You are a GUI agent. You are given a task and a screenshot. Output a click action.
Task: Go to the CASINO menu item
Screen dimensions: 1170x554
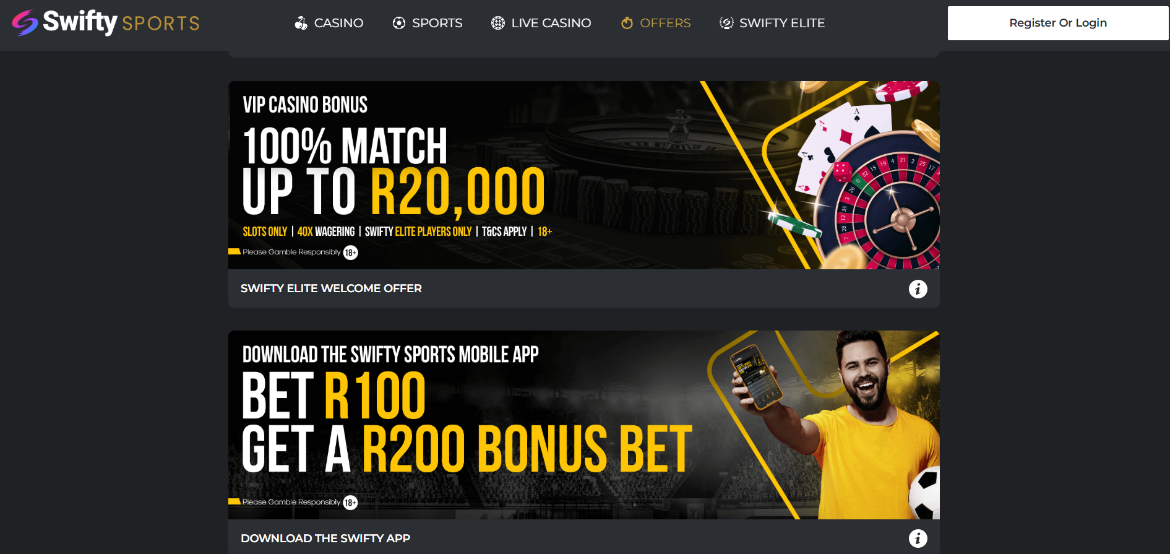[x=338, y=23]
